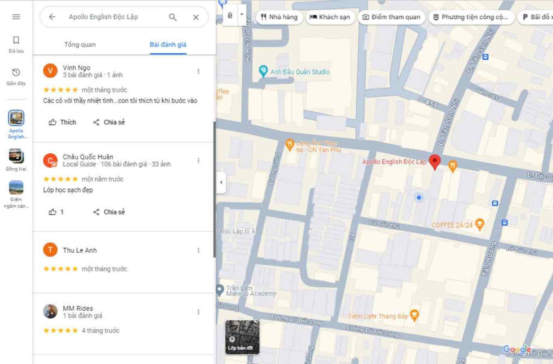Click Trần Lam Makeup Academy pin

(220, 290)
